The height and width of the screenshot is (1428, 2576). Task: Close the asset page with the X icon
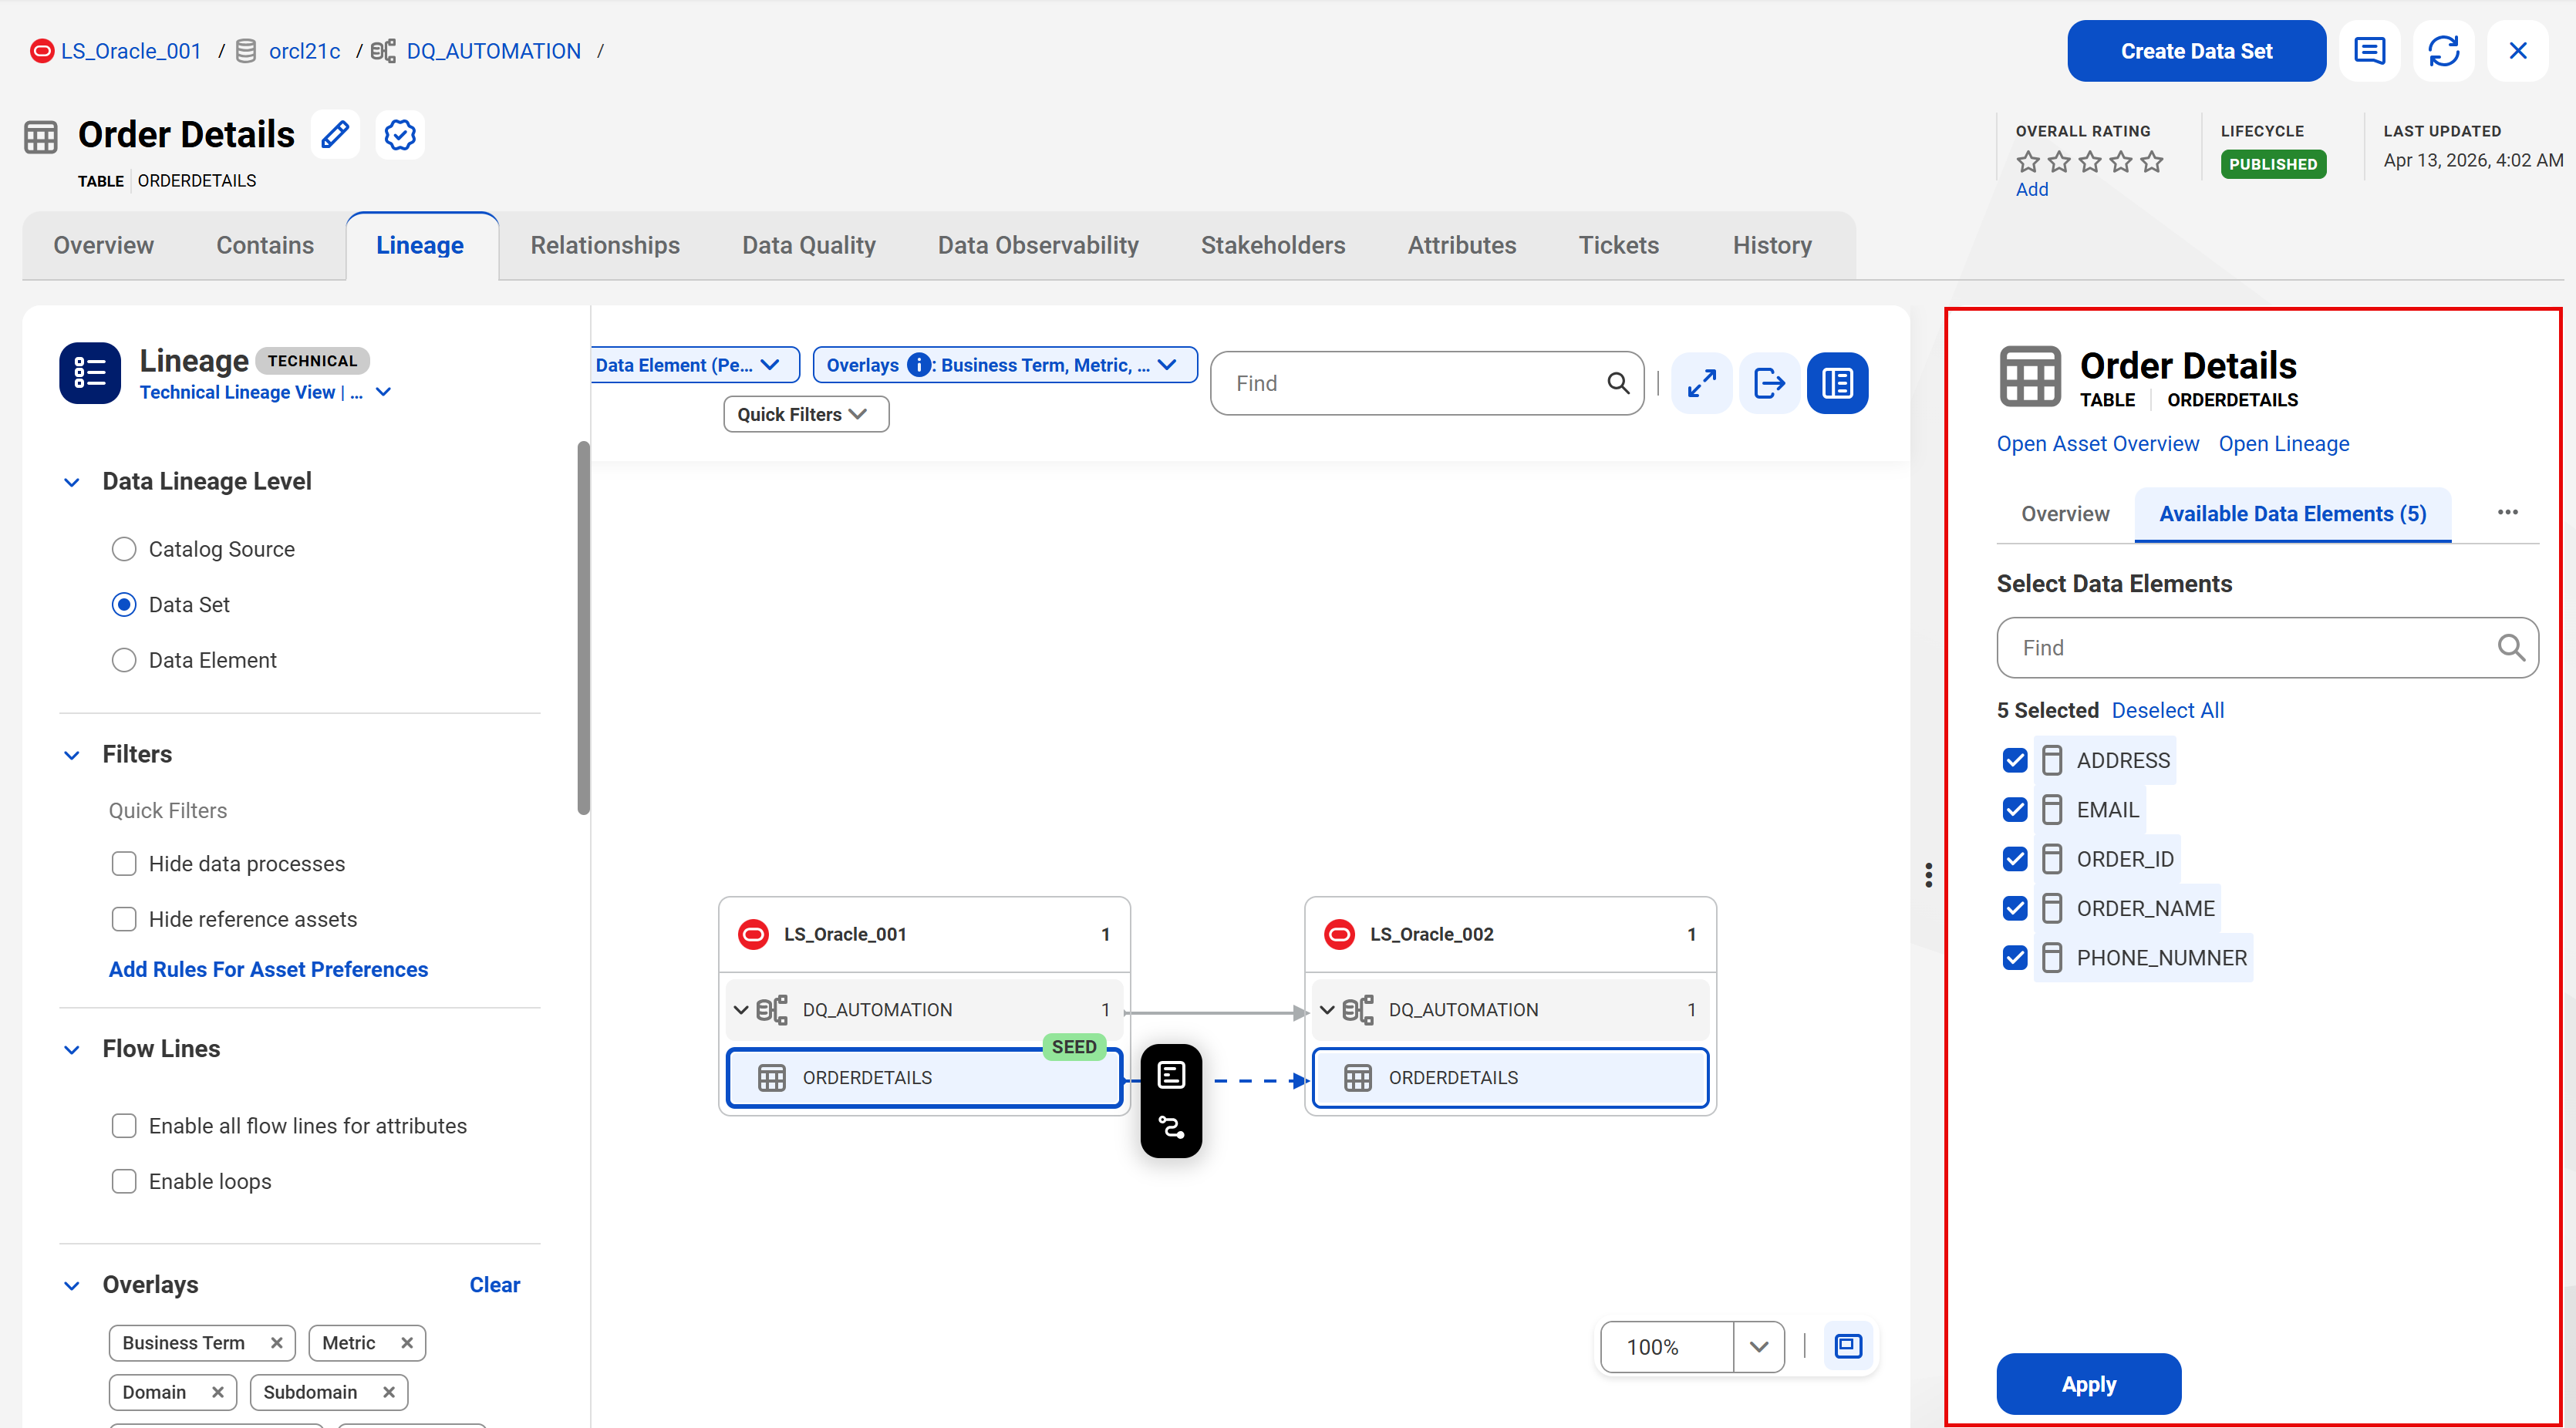point(2517,51)
